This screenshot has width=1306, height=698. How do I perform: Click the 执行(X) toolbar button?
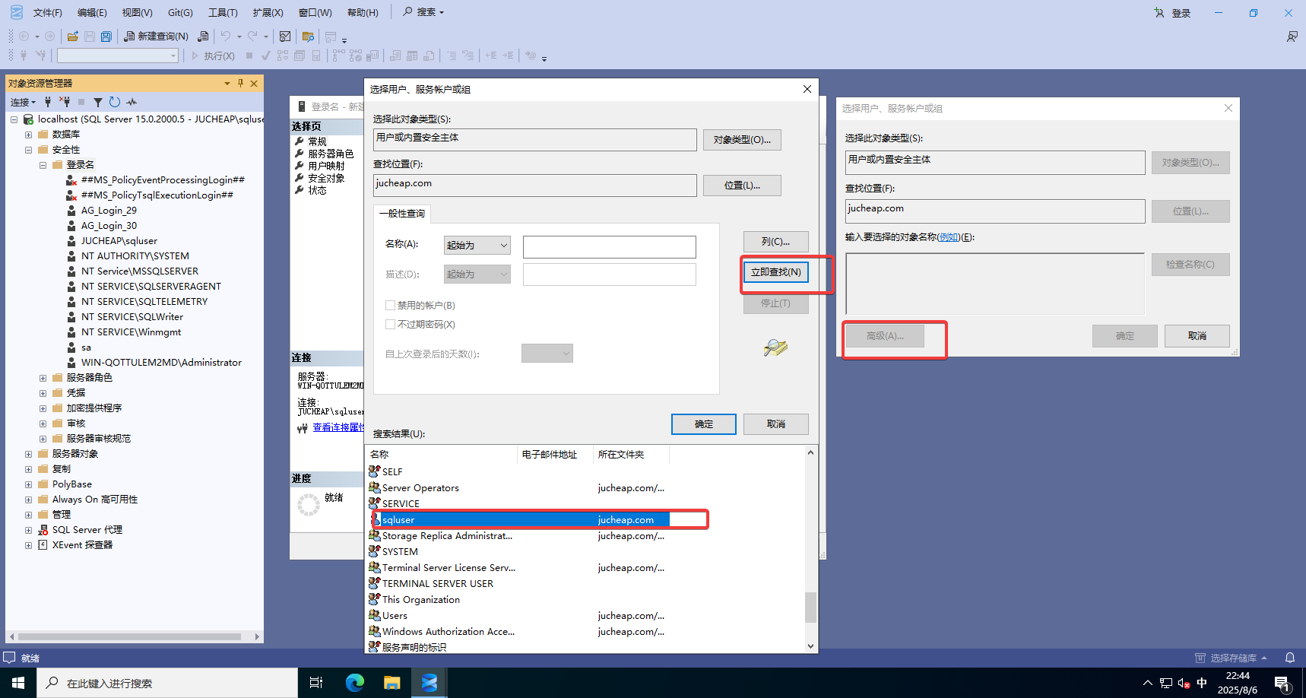pos(213,56)
